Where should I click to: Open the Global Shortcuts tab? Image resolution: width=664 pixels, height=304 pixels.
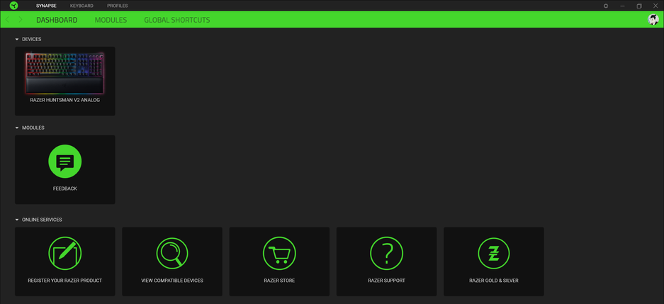click(177, 20)
